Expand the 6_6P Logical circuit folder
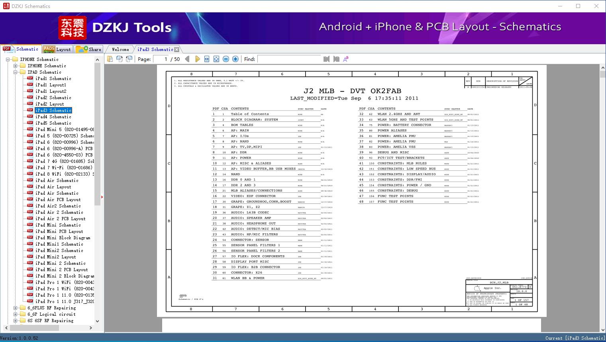 (16, 314)
